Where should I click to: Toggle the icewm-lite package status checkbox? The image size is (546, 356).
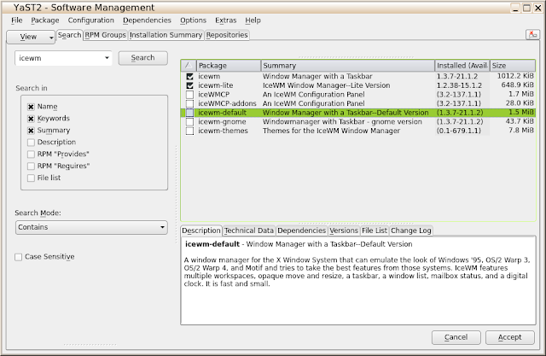coord(189,85)
